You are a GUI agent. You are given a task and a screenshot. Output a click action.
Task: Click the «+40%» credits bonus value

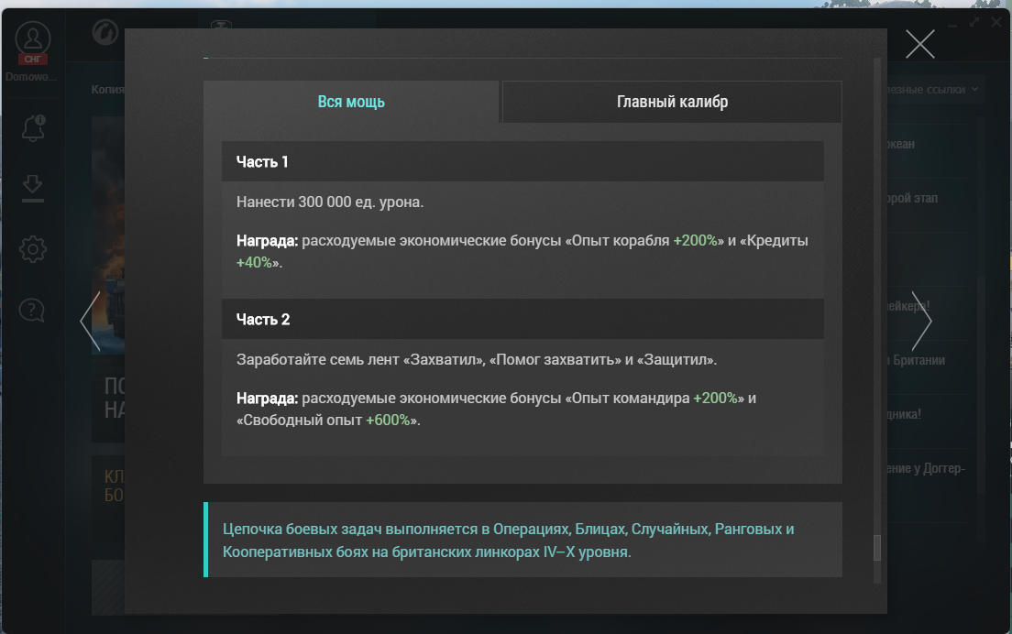tap(254, 263)
